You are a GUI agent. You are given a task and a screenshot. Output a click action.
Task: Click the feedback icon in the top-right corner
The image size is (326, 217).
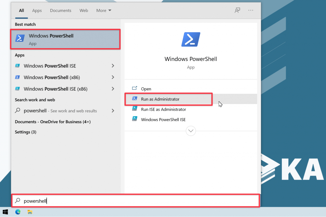coord(237,10)
